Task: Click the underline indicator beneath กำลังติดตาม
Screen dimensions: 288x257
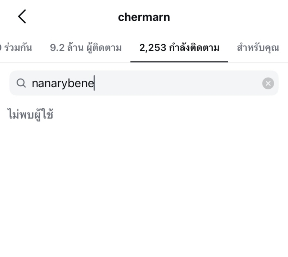Action: click(179, 62)
